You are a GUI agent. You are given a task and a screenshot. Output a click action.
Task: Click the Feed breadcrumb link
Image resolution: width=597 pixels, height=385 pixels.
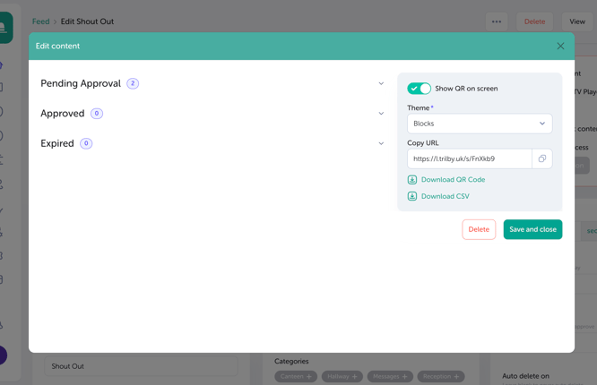click(x=40, y=21)
